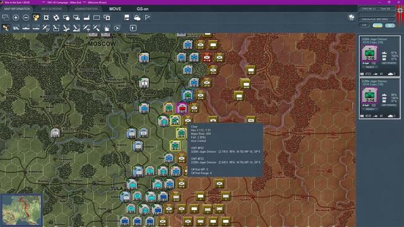This screenshot has width=404, height=227.
Task: Click the light blue pill button in top-right
Action: pyautogui.click(x=390, y=25)
